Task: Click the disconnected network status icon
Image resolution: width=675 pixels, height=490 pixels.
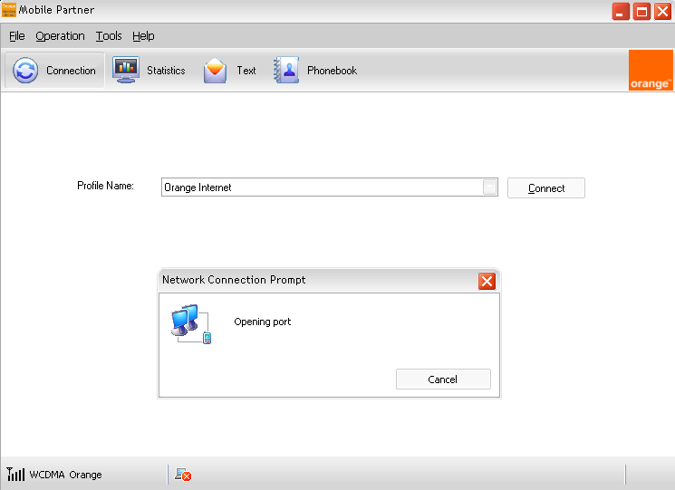Action: (183, 475)
